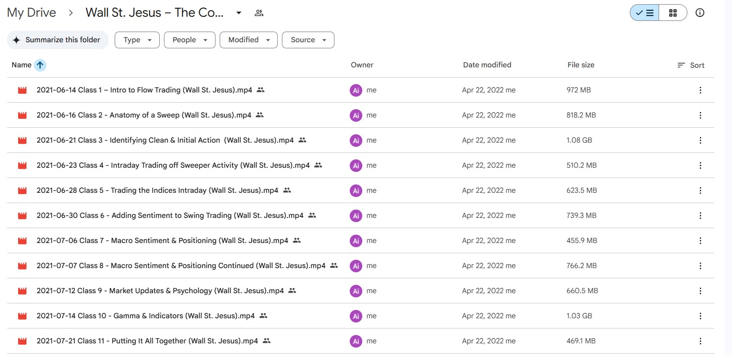732x355 pixels.
Task: Select Class 7 Macro Sentiment & Positioning file
Action: tap(162, 241)
